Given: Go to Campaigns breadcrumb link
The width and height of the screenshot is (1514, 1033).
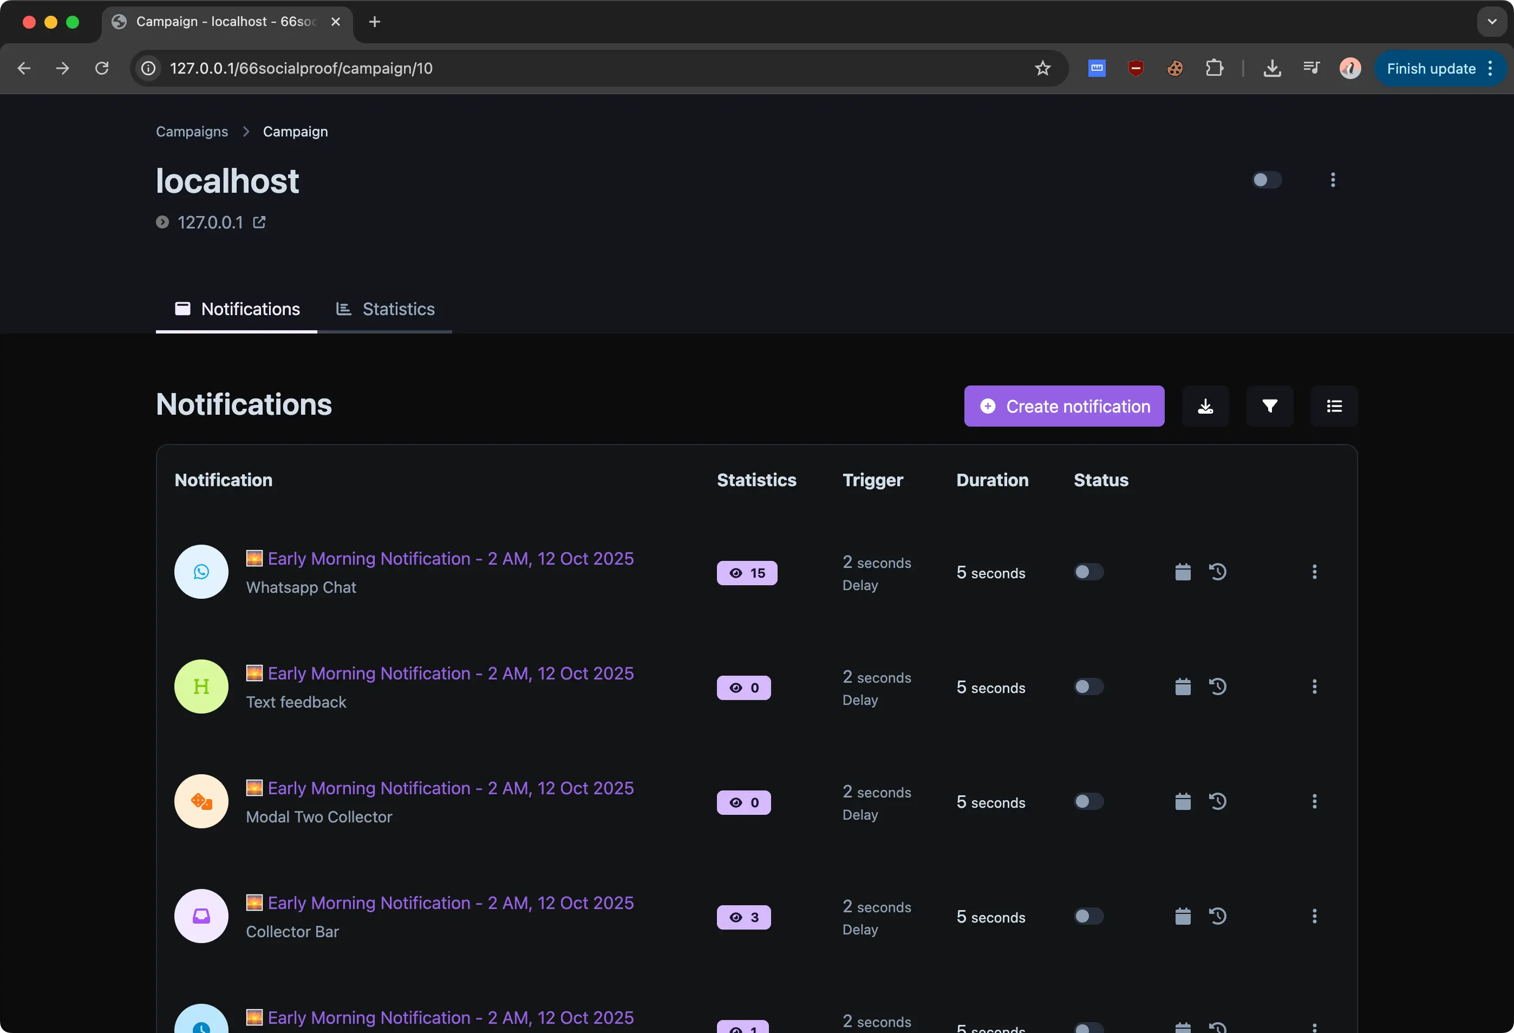Looking at the screenshot, I should (x=192, y=132).
